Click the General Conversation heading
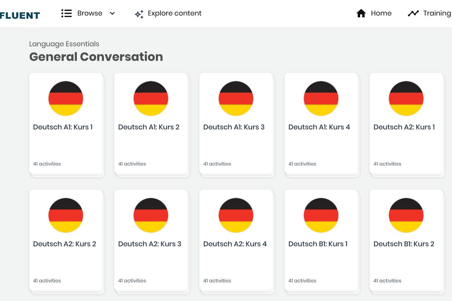The width and height of the screenshot is (452, 301). [96, 57]
